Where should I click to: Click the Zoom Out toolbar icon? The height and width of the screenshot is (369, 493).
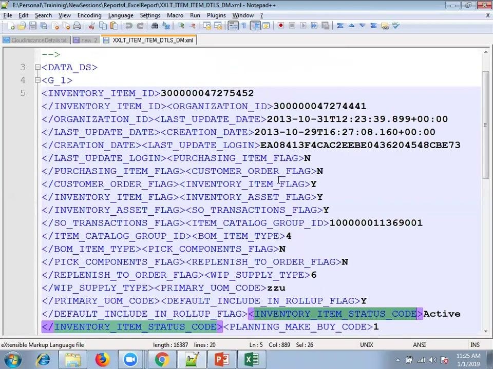(x=192, y=26)
